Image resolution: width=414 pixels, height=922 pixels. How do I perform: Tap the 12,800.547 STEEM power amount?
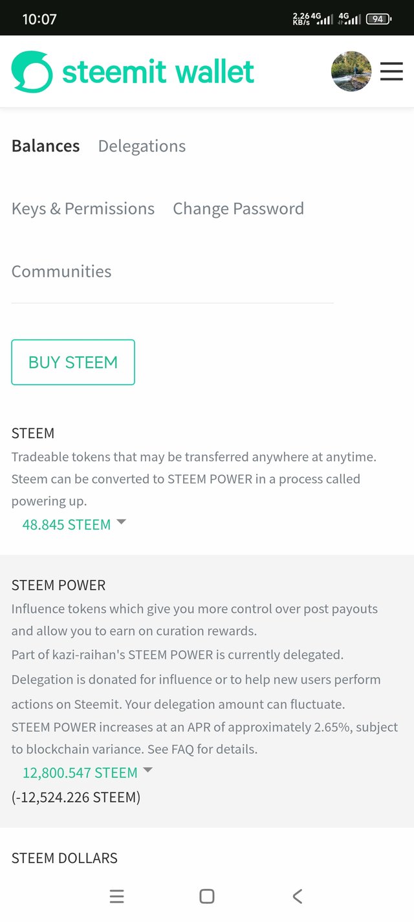coord(80,772)
